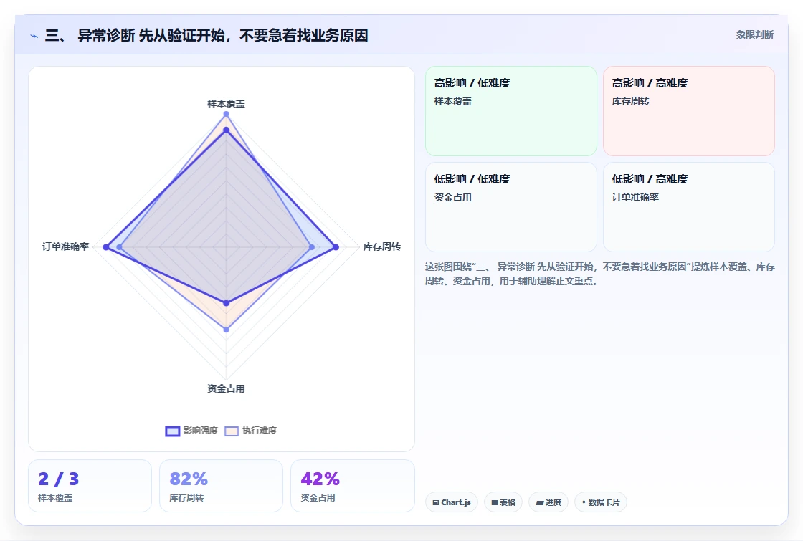This screenshot has height=541, width=803.
Task: Click the 82% stat value
Action: [x=189, y=479]
